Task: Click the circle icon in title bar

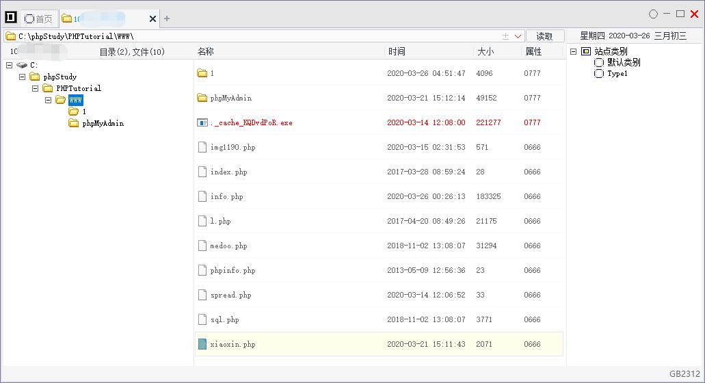Action: tap(653, 14)
